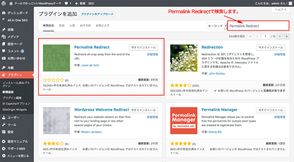Open author Robert Janeson link
This screenshot has width=294, height=162.
pos(91,132)
